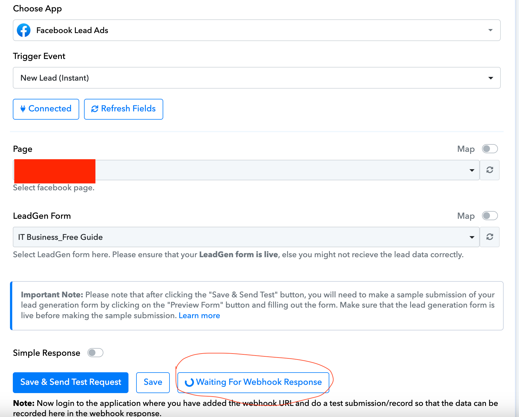Click the Choose App label
The height and width of the screenshot is (417, 519).
point(37,9)
